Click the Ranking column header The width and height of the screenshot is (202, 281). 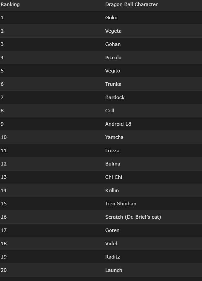point(10,4)
